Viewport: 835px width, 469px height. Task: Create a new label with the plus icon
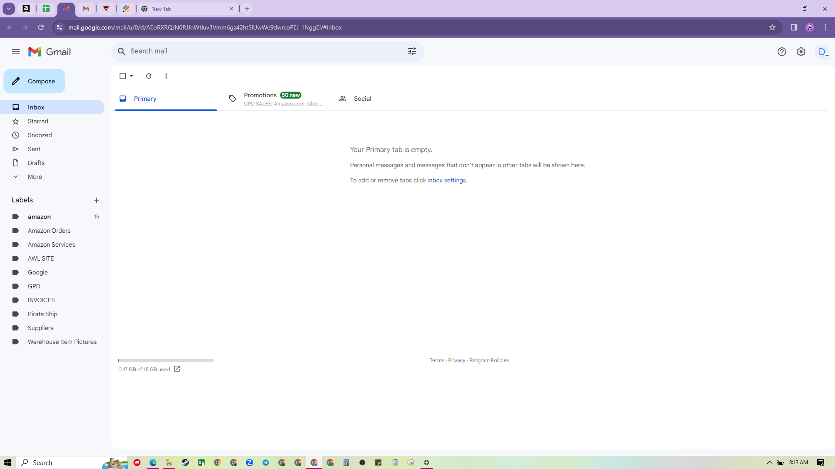(x=97, y=200)
